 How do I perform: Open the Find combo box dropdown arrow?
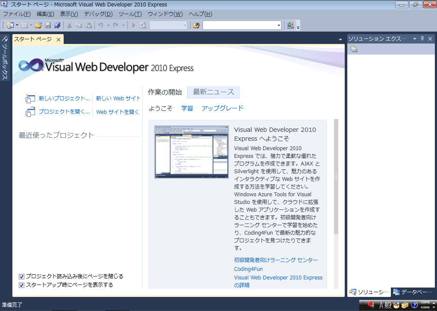(279, 25)
